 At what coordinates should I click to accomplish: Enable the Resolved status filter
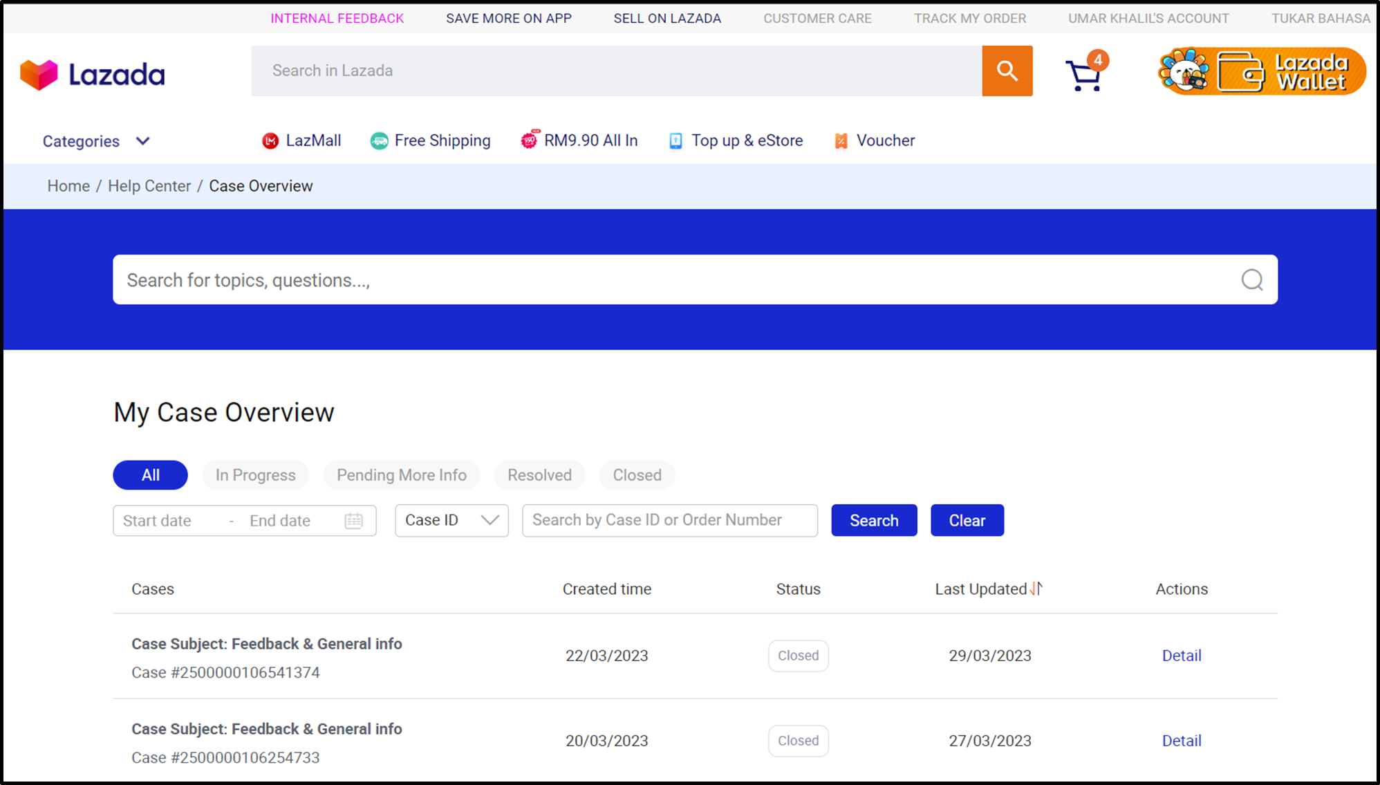[x=539, y=474]
